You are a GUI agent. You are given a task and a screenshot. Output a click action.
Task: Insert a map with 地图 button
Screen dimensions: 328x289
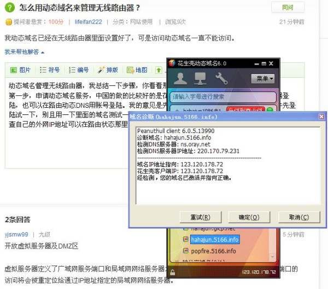coord(137,70)
